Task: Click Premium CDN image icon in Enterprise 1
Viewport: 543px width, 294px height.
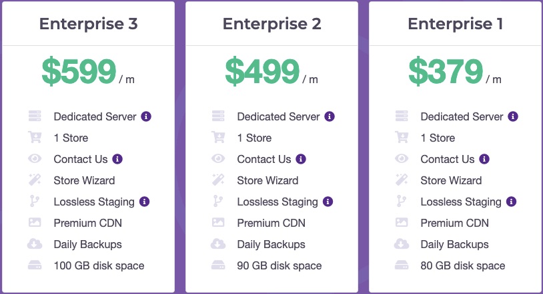Action: (402, 223)
